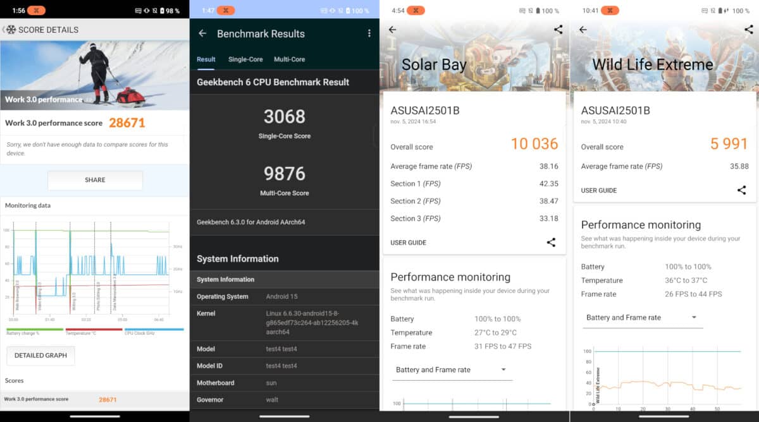759x422 pixels.
Task: Tap the share icon in the Solar Bay result card
Action: pos(551,243)
